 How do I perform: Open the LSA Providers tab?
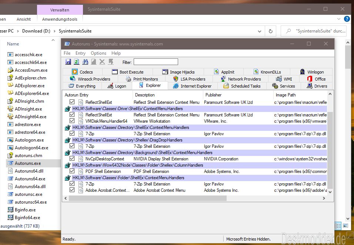pyautogui.click(x=189, y=79)
